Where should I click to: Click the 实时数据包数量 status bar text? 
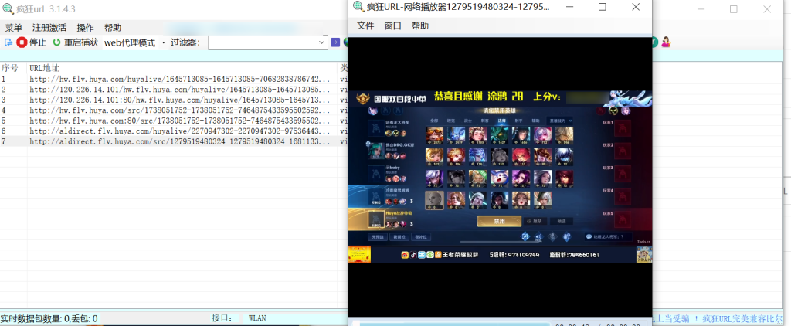49,319
